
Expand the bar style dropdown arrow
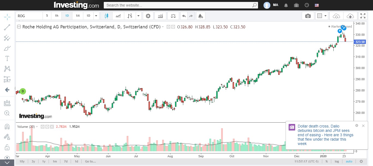pyautogui.click(x=138, y=16)
